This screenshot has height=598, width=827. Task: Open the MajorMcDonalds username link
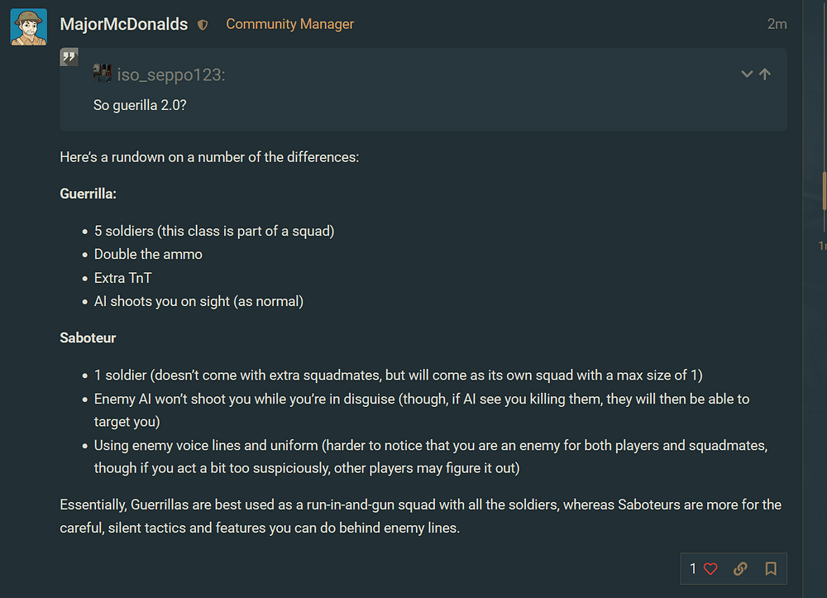124,24
